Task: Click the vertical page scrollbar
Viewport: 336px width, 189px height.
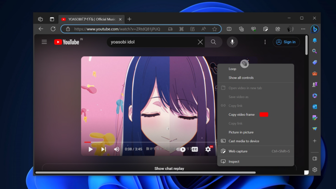Action: pos(306,45)
